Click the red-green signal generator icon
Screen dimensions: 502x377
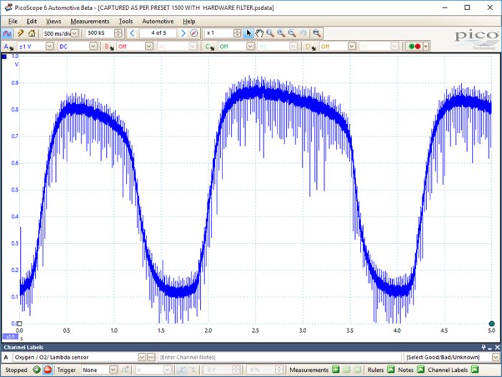pyautogui.click(x=415, y=46)
